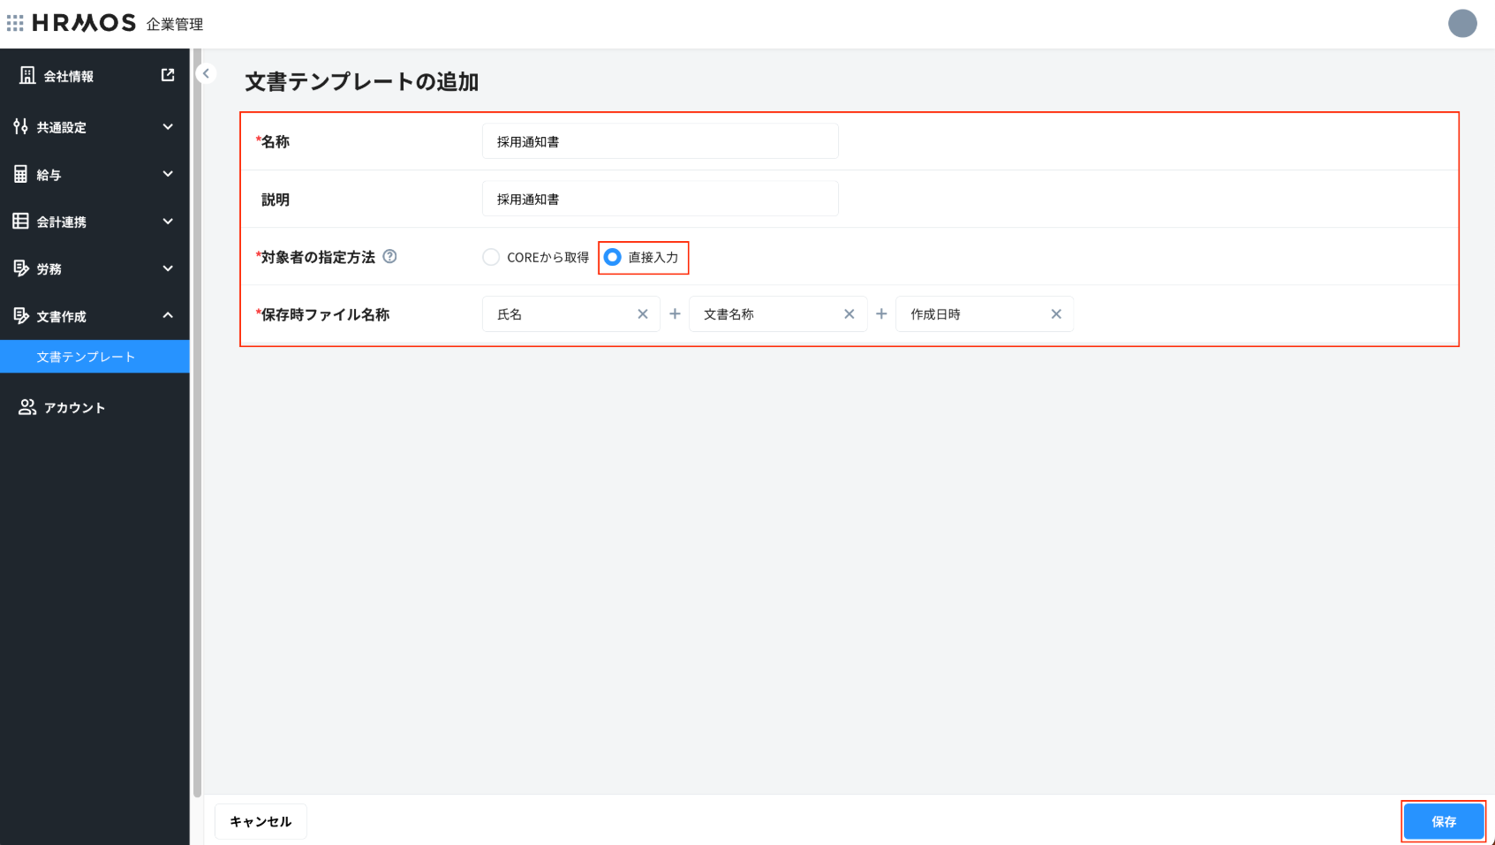Image resolution: width=1495 pixels, height=845 pixels.
Task: Collapse the sidebar with arrow icon
Action: point(206,73)
